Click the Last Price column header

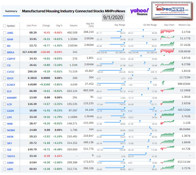point(32,25)
